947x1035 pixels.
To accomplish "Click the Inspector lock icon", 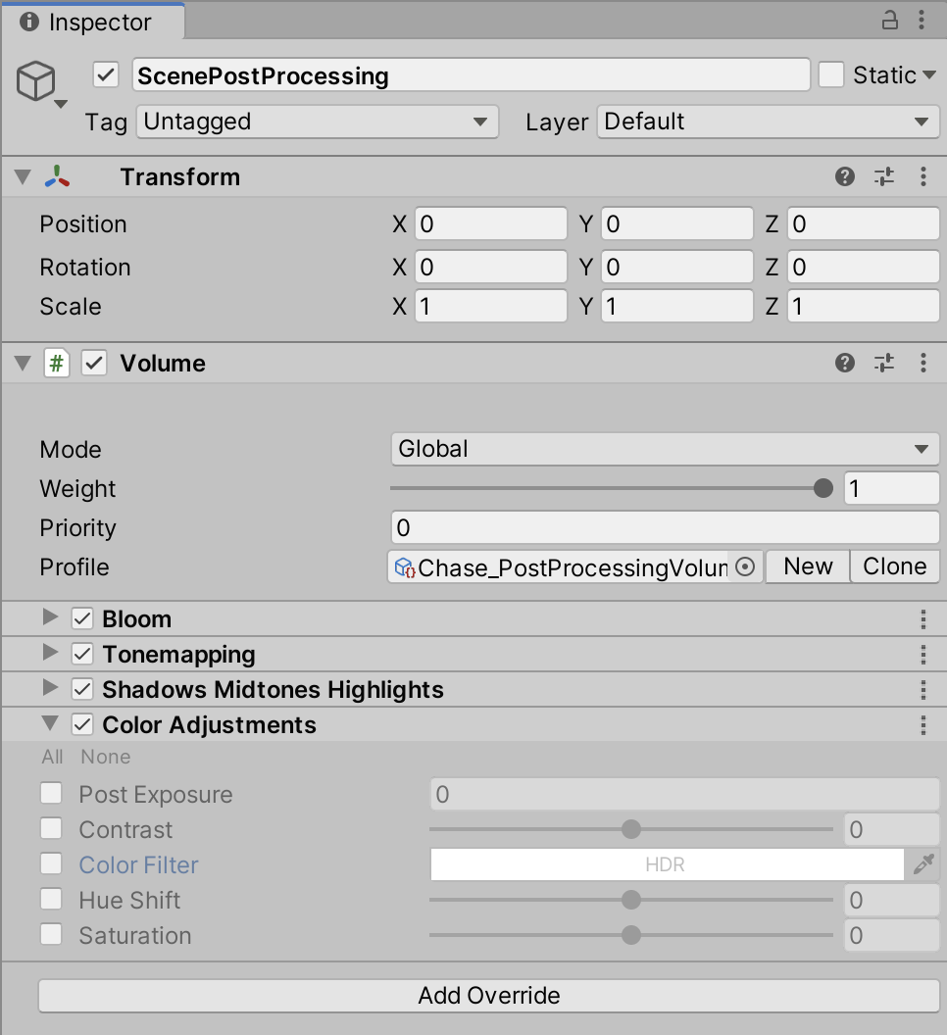I will [890, 21].
